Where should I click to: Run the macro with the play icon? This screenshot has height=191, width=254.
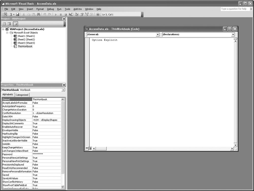(56, 15)
